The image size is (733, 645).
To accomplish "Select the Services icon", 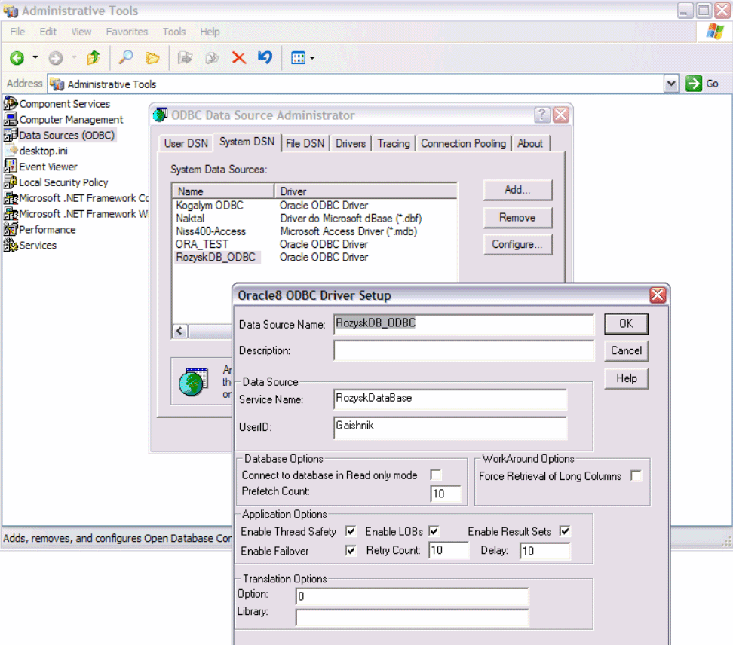I will point(11,245).
